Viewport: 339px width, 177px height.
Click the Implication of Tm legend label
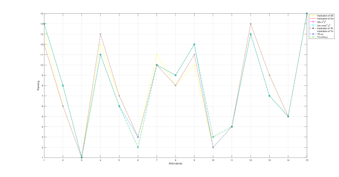[325, 31]
